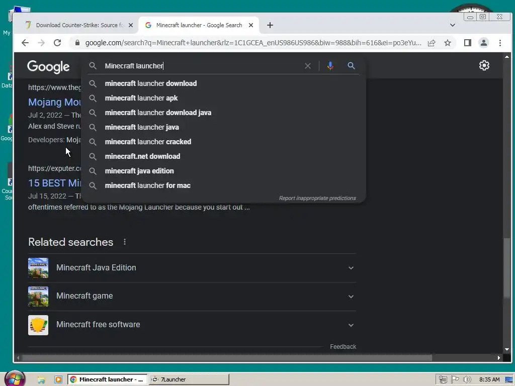Open Action Center flag tray icon
The height and width of the screenshot is (386, 515).
(455, 380)
